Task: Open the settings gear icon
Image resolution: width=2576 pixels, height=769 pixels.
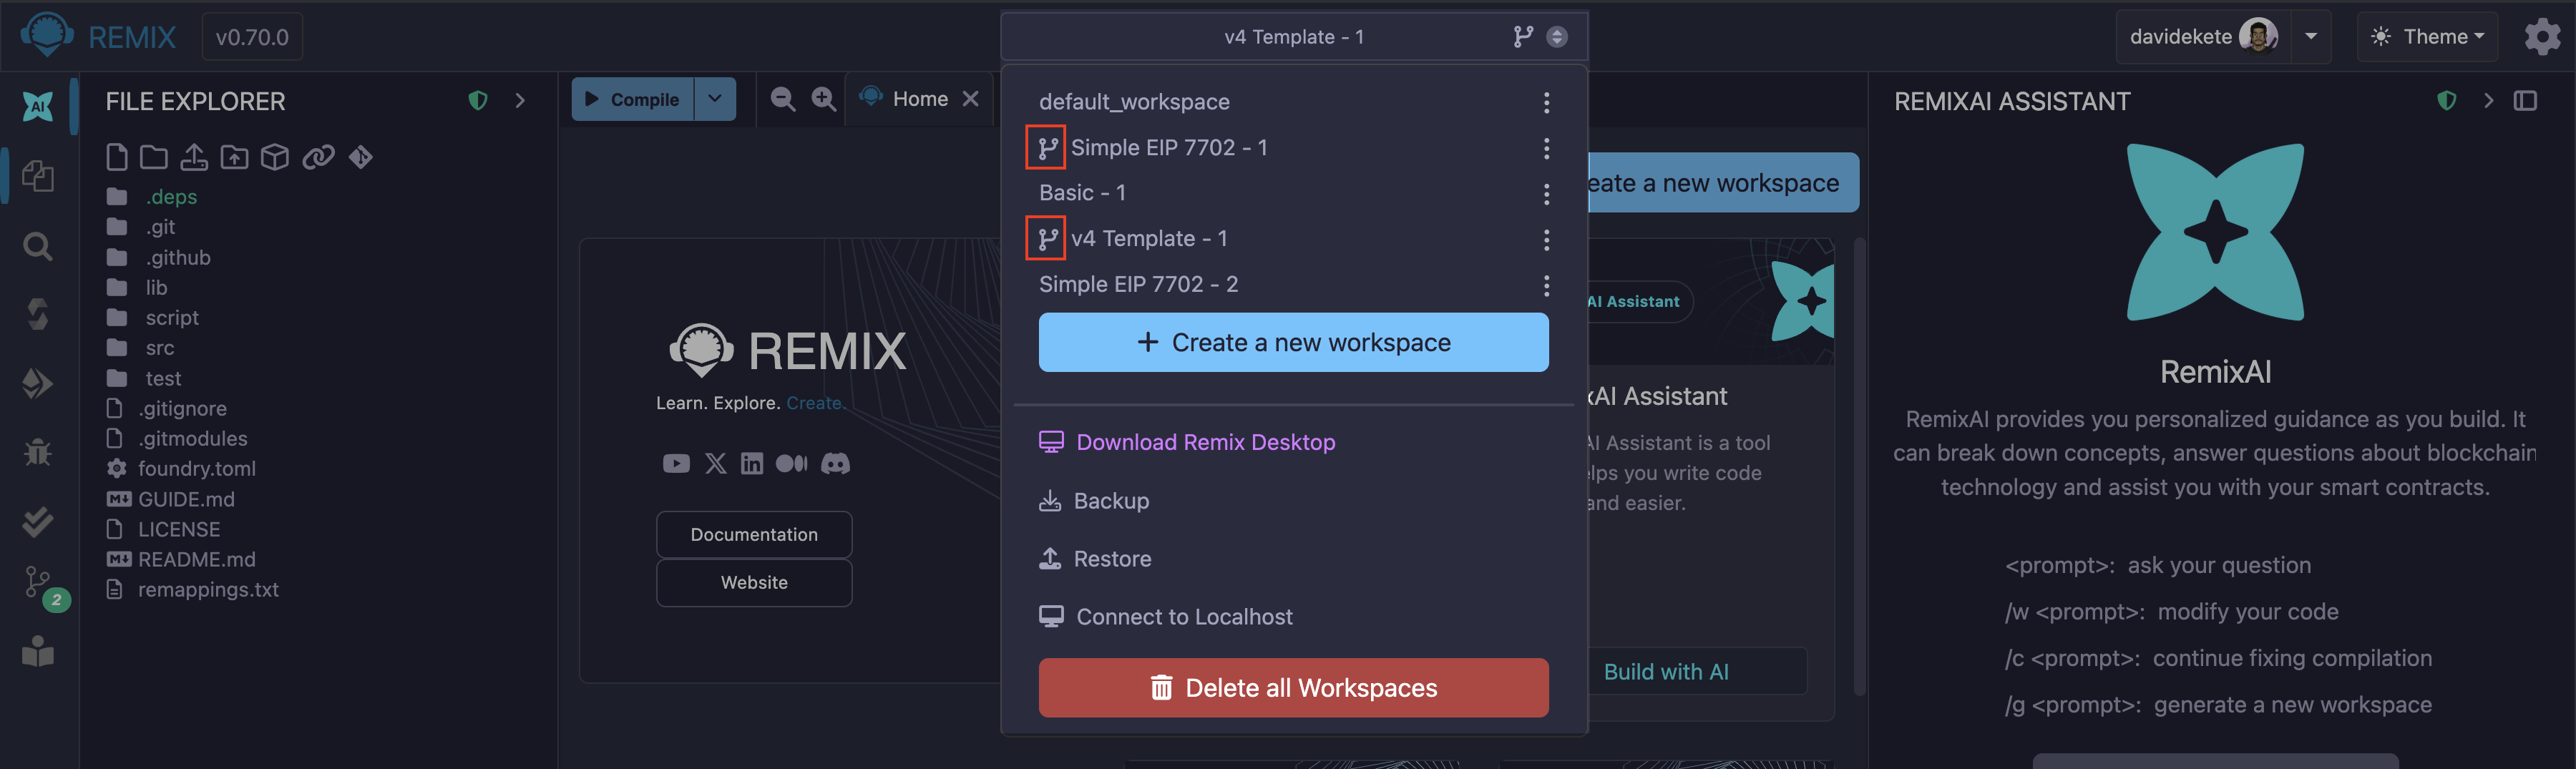Action: click(x=2542, y=37)
